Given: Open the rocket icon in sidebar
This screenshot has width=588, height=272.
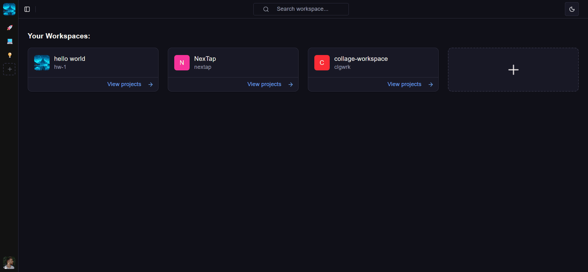Looking at the screenshot, I should coord(10,28).
